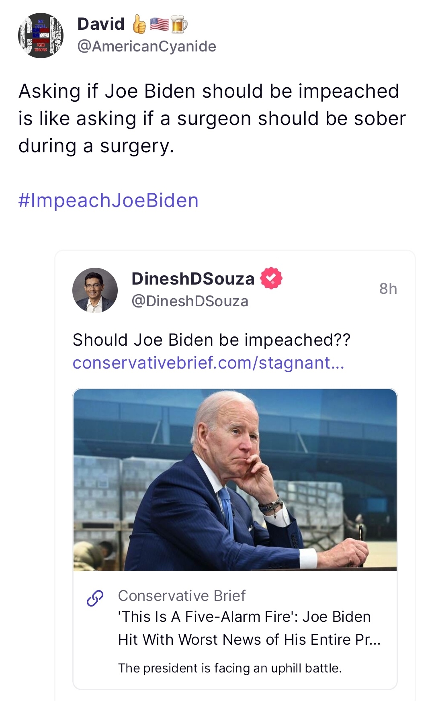
Task: Click the surgeon comparison post text
Action: pyautogui.click(x=212, y=119)
